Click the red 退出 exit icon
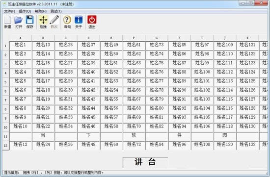This screenshot has width=270, height=177. tap(92, 22)
